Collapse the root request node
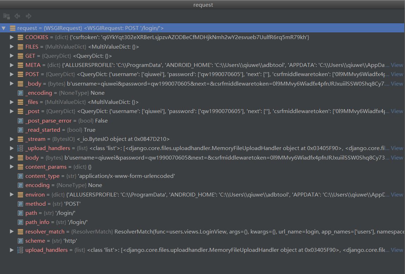 (4, 28)
